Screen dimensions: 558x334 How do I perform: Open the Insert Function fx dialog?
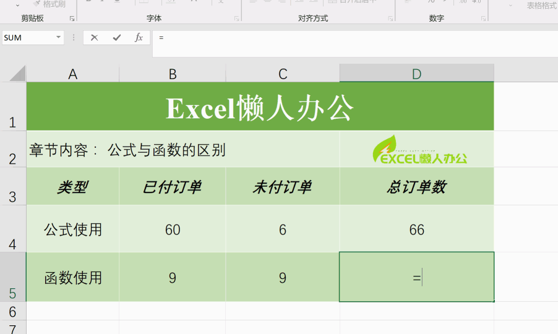click(x=139, y=38)
